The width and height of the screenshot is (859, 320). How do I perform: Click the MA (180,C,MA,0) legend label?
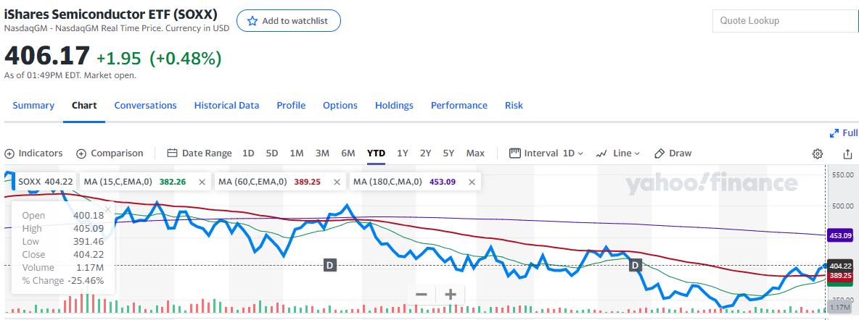point(388,182)
